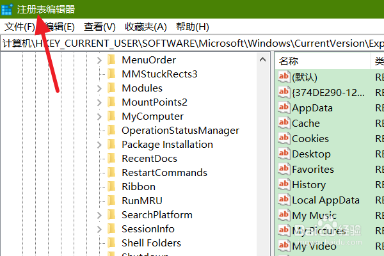The height and width of the screenshot is (256, 384).
Task: Select the Package Installation tree key
Action: (x=167, y=145)
